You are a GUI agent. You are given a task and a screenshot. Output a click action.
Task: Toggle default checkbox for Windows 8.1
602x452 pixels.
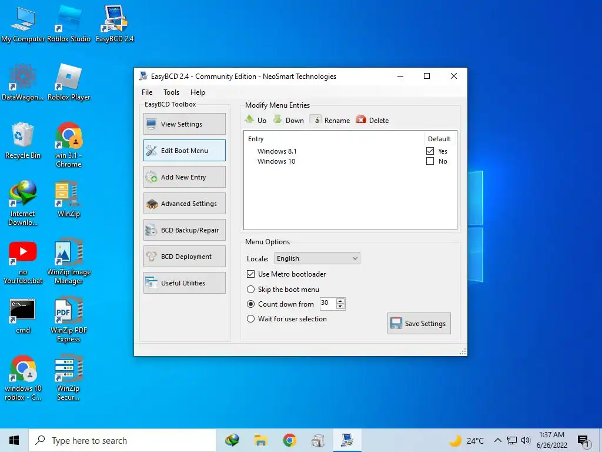(x=430, y=151)
